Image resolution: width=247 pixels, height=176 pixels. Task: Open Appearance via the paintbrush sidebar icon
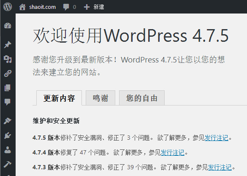(8, 121)
